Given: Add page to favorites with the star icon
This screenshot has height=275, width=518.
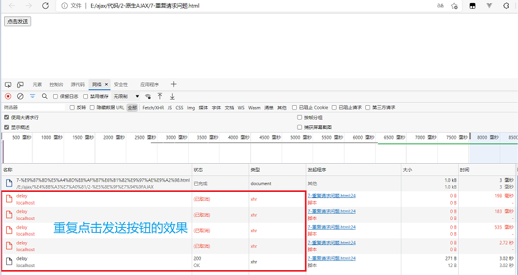Looking at the screenshot, I should pos(454,5).
